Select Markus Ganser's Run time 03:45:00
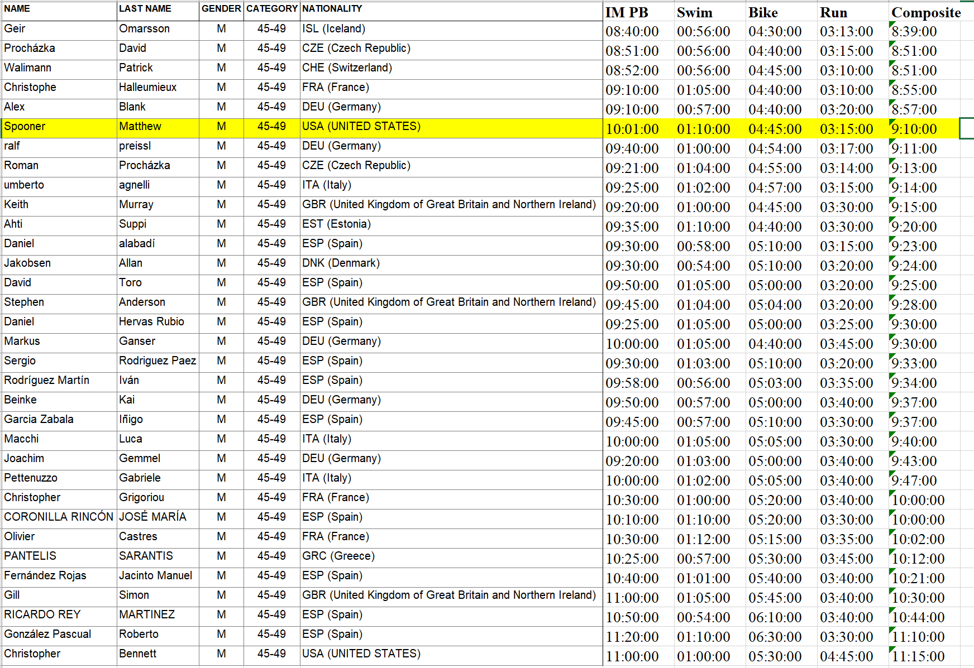 click(853, 344)
